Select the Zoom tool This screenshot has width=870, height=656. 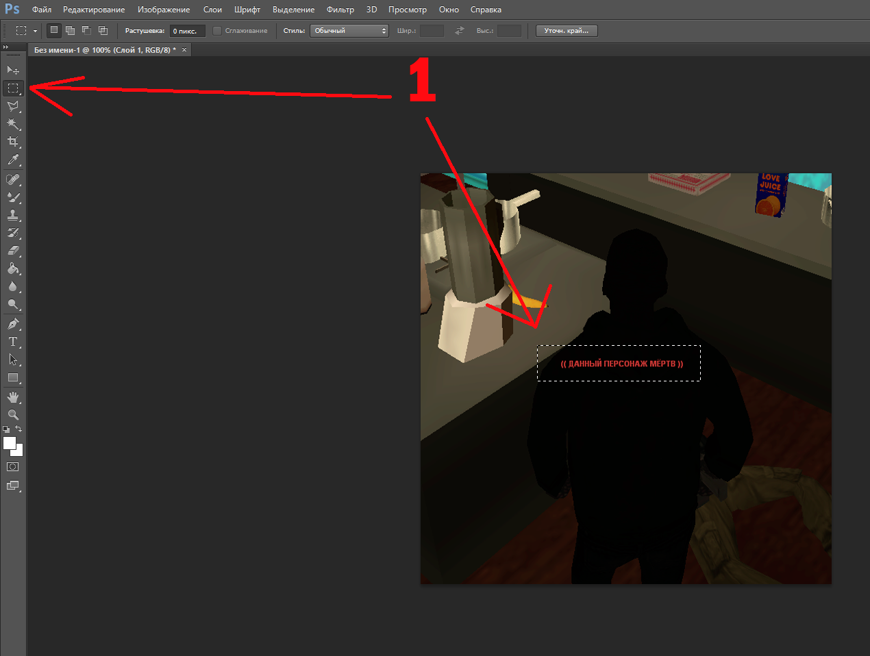tap(12, 415)
